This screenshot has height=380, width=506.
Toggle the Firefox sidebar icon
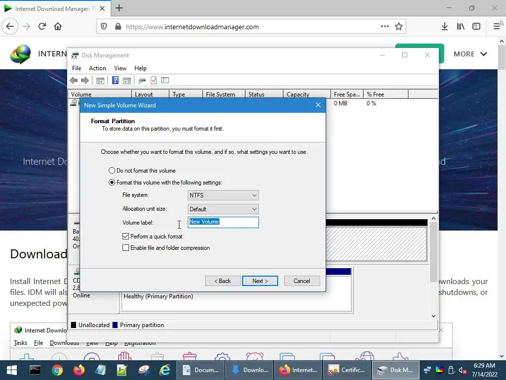point(476,27)
